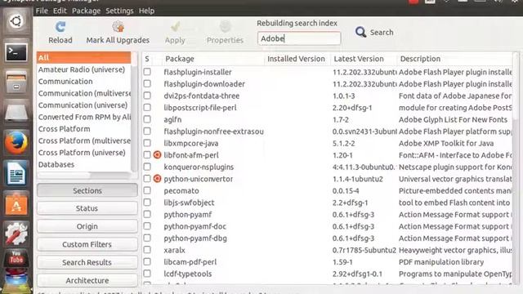The image size is (523, 294).
Task: Click the Search magnifier icon
Action: (360, 32)
